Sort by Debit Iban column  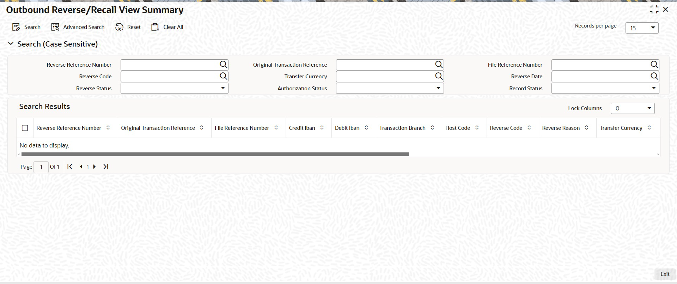[366, 128]
